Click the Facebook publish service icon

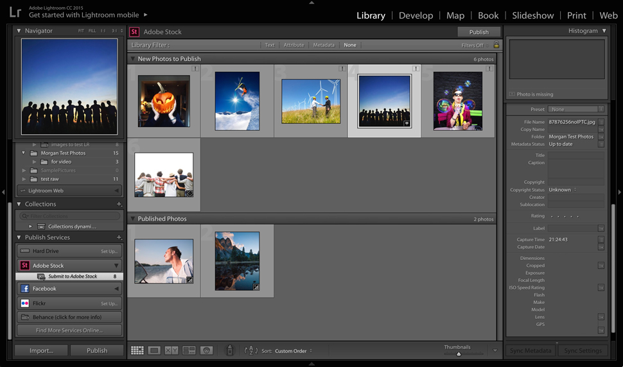tap(25, 289)
